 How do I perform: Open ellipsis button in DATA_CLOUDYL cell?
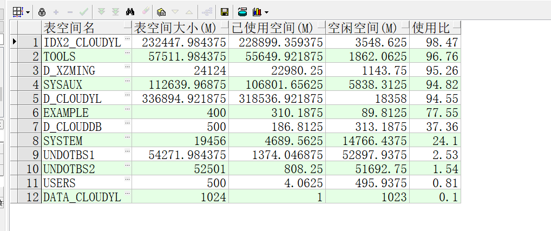tap(128, 195)
